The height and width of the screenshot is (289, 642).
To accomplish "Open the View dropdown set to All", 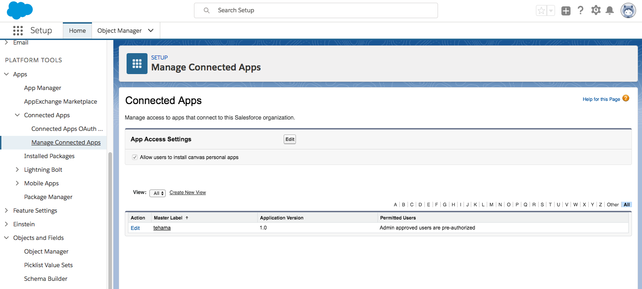I will click(x=158, y=193).
